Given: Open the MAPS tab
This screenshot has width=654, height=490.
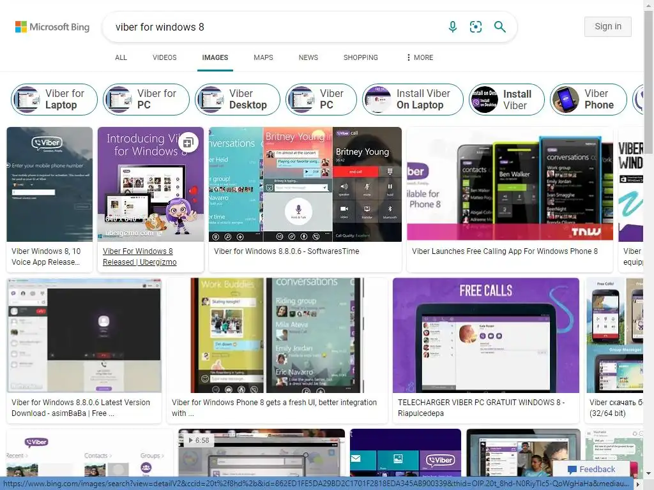Looking at the screenshot, I should click(263, 57).
